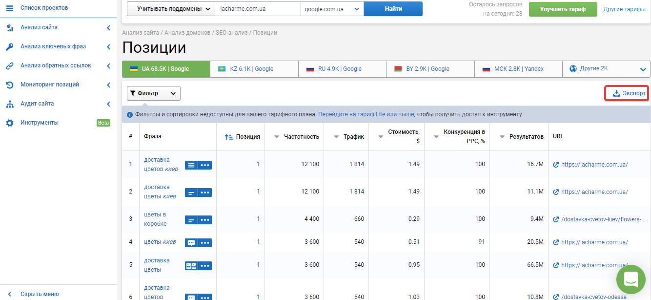651x300 pixels.
Task: Click the Улучшить тариф button
Action: (563, 9)
